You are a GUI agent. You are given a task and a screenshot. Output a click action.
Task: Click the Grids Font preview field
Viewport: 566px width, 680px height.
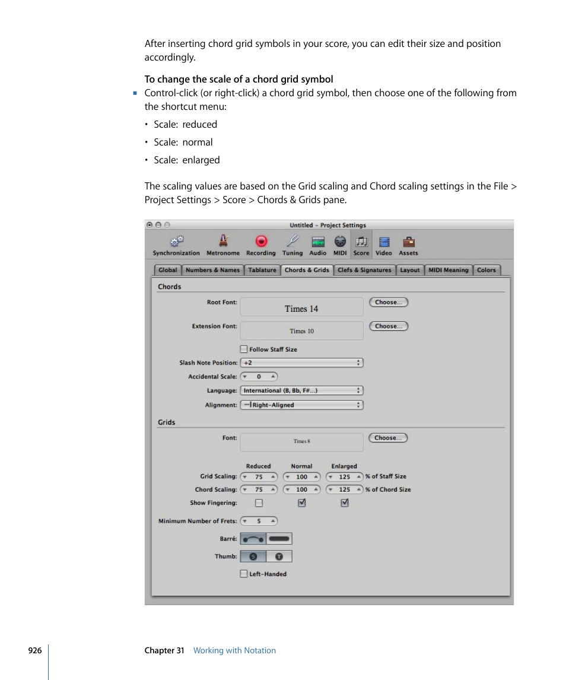301,442
